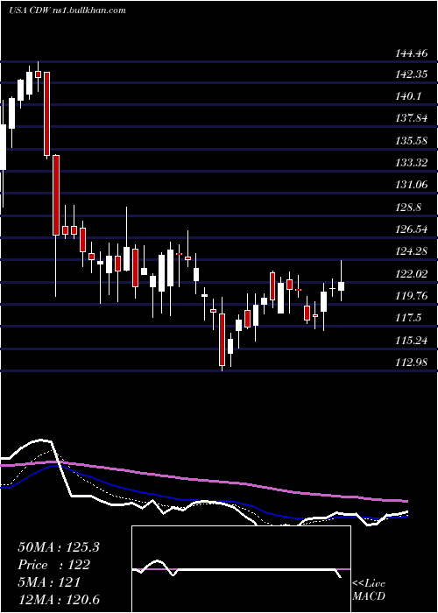The width and height of the screenshot is (438, 613).
Task: Click the 135.58 price level label
Action: [x=413, y=140]
